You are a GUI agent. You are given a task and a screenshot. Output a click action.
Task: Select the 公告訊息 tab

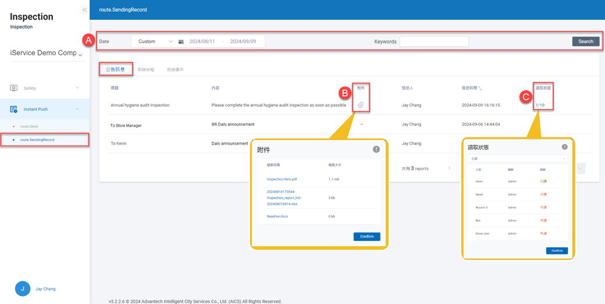115,70
